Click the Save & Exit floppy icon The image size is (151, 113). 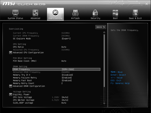point(135,13)
